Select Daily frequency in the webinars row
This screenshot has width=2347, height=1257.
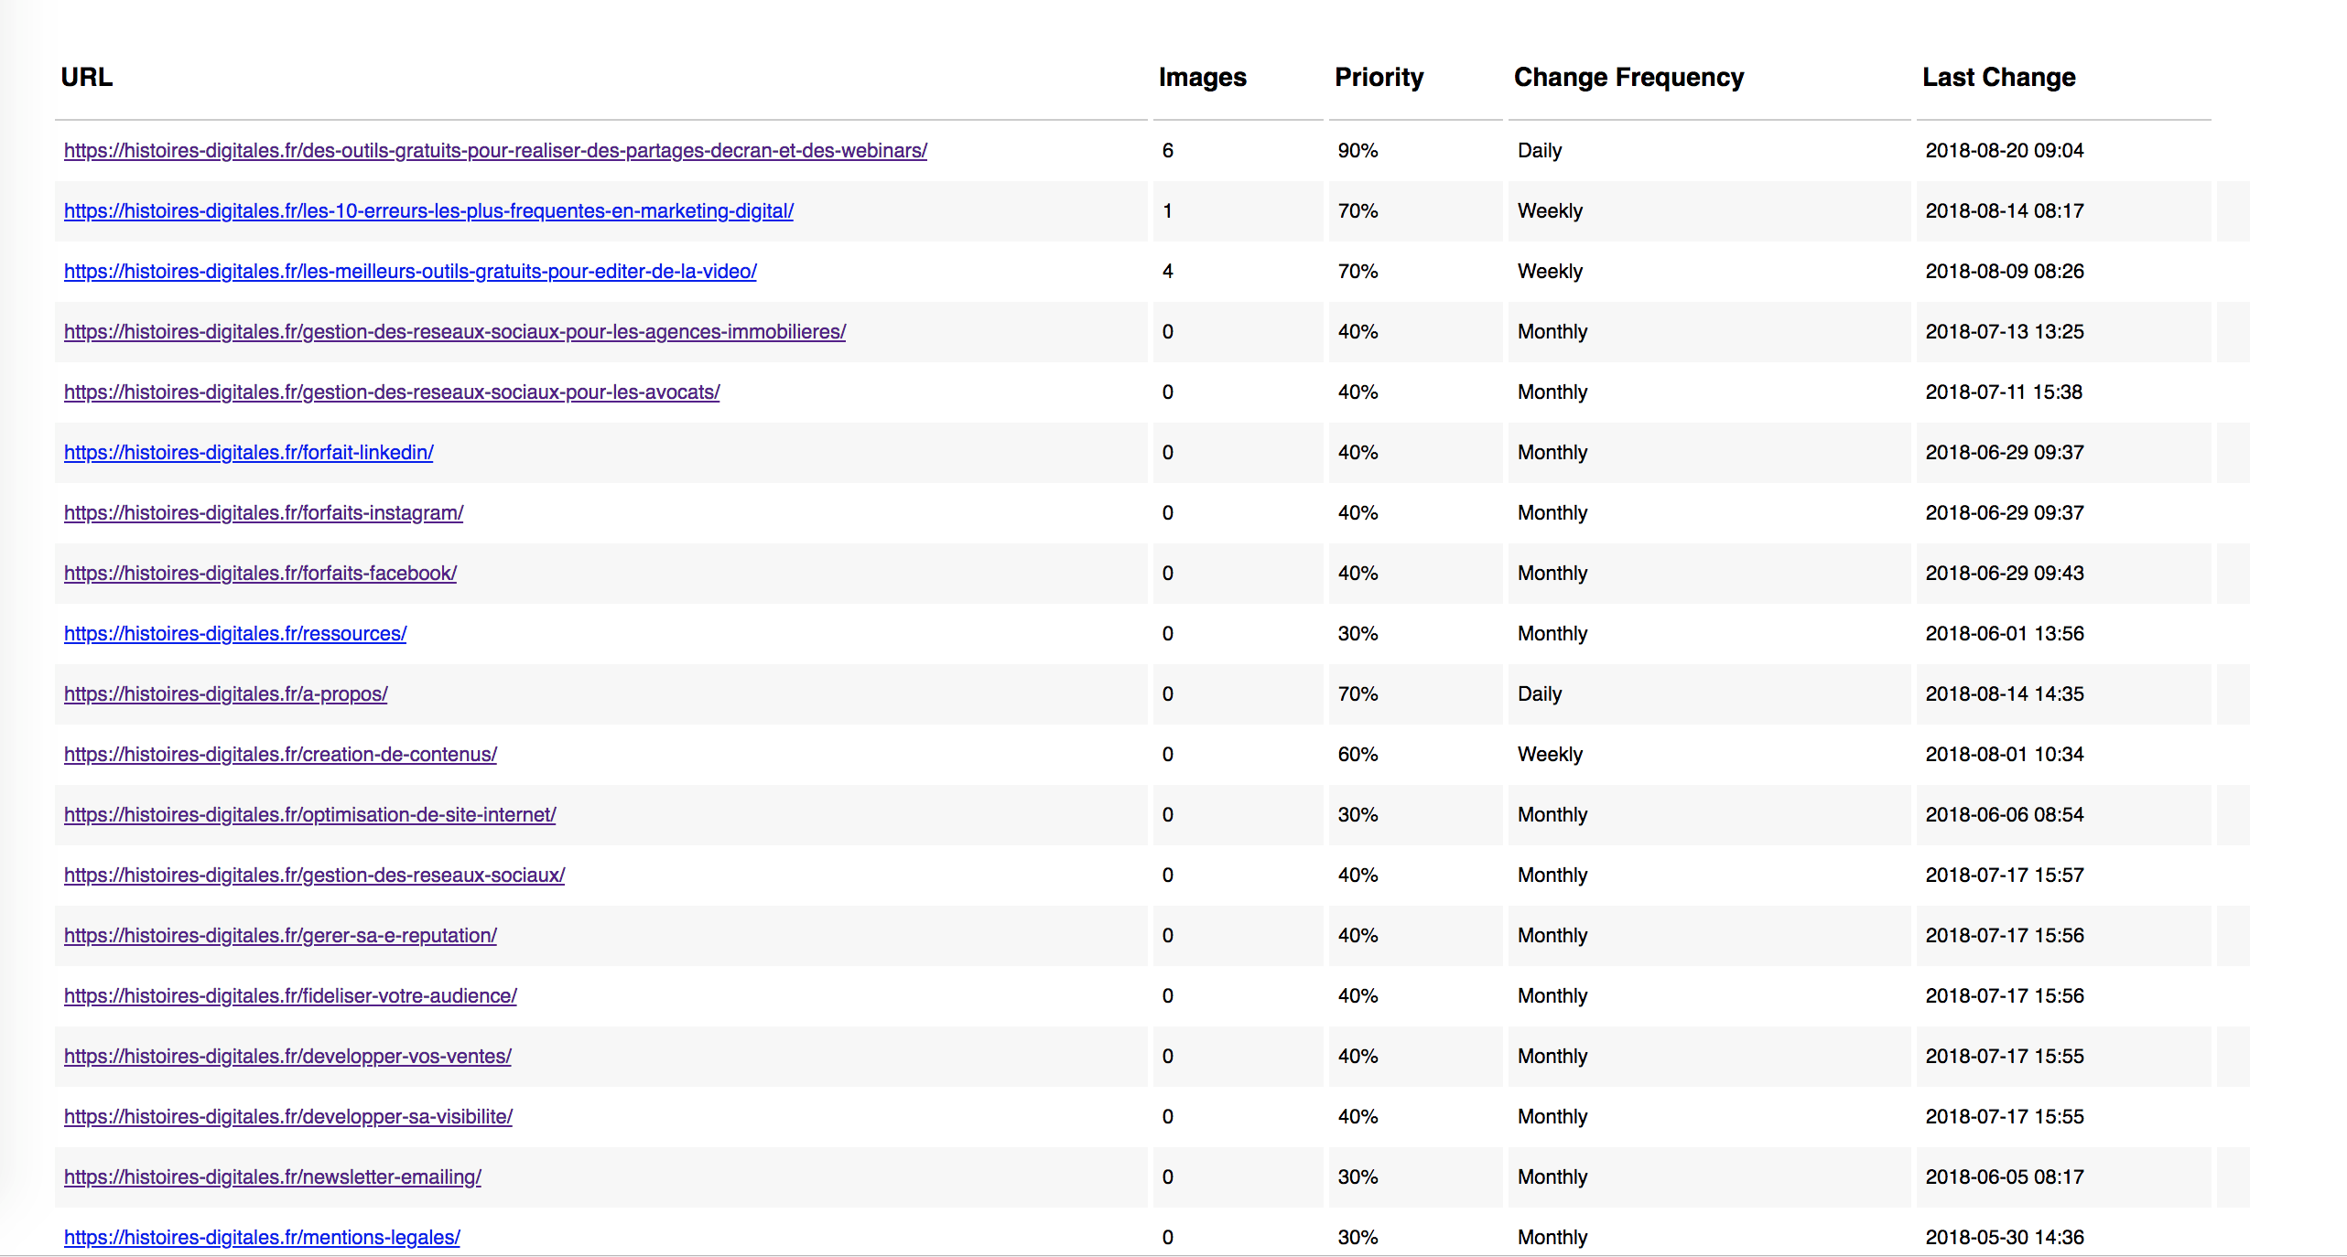tap(1540, 150)
